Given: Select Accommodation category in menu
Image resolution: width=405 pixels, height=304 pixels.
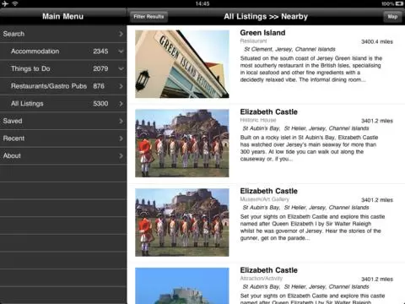Looking at the screenshot, I should (63, 52).
